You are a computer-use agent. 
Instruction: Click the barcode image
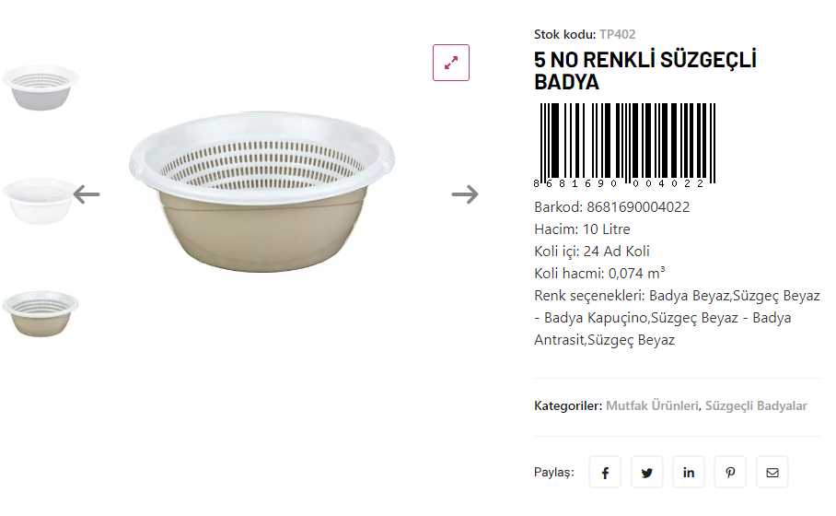[624, 145]
